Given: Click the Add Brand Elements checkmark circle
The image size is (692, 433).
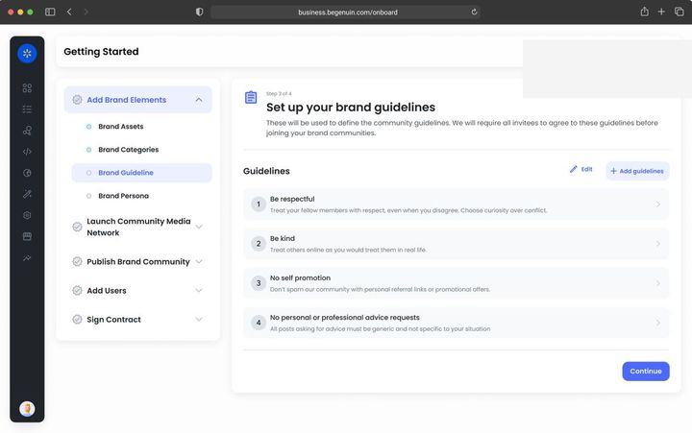Looking at the screenshot, I should tap(77, 100).
